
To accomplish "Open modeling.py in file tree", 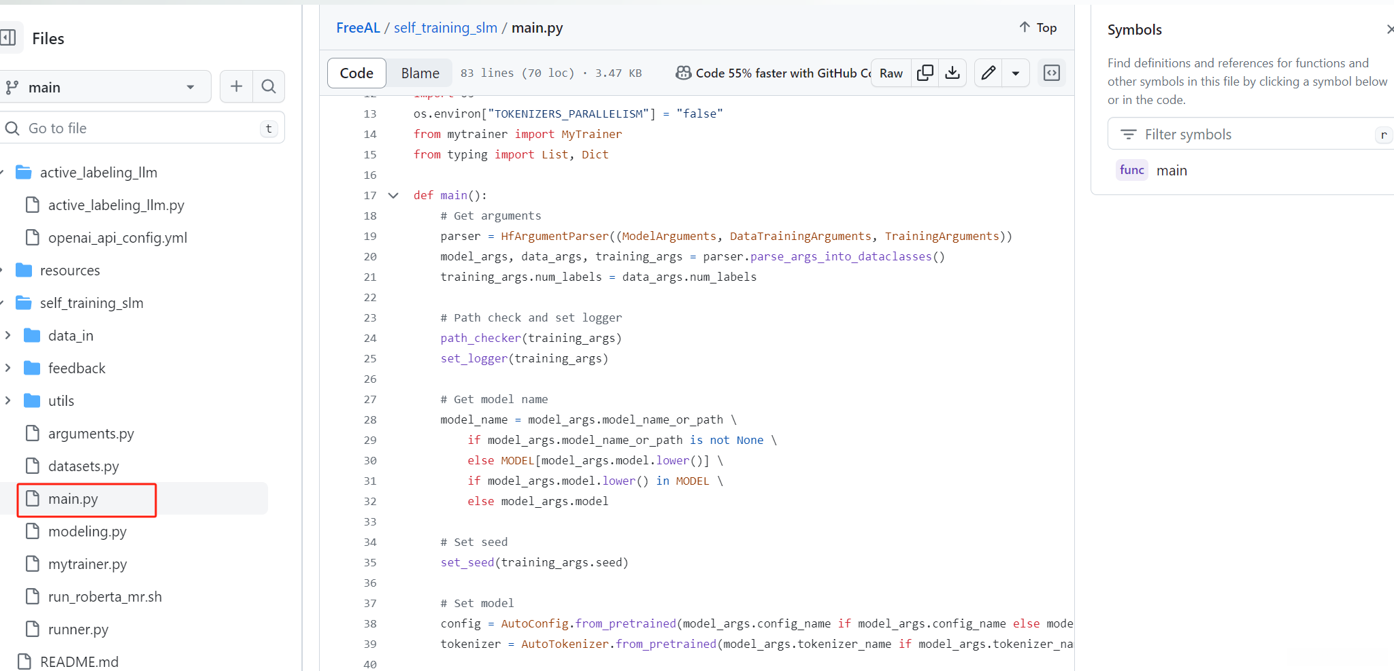I will 87,531.
